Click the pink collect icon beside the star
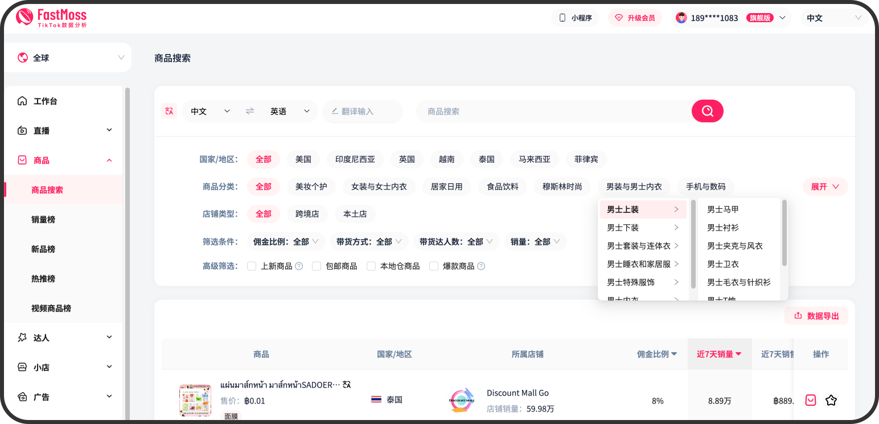Screen dimensions: 879x424 (x=810, y=400)
